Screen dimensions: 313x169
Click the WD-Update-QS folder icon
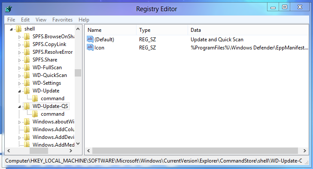coord(27,106)
